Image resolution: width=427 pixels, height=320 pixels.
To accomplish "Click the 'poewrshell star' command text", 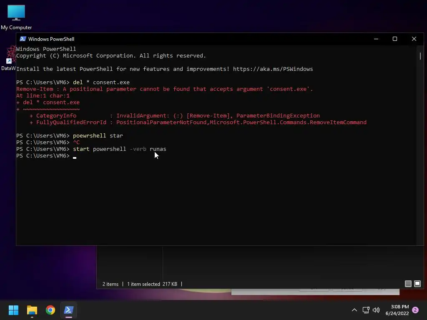I will pyautogui.click(x=98, y=135).
